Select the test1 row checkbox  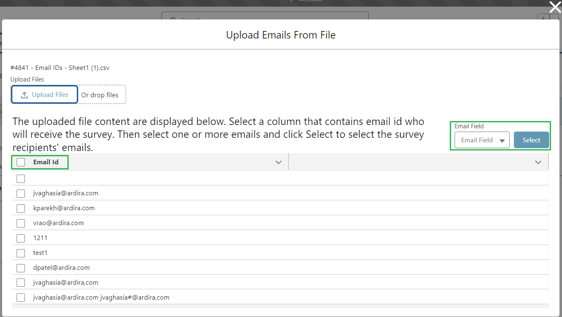pyautogui.click(x=21, y=253)
